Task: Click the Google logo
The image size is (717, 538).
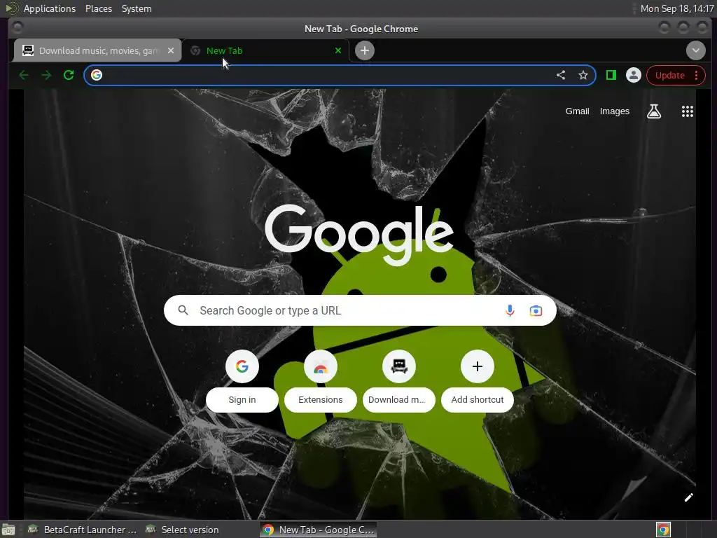Action: (359, 234)
